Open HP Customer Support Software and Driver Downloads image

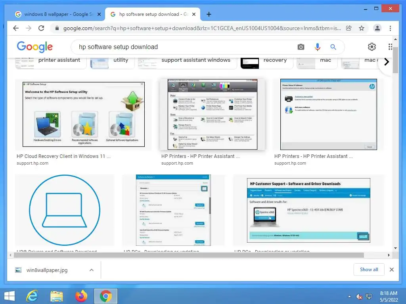pos(308,210)
